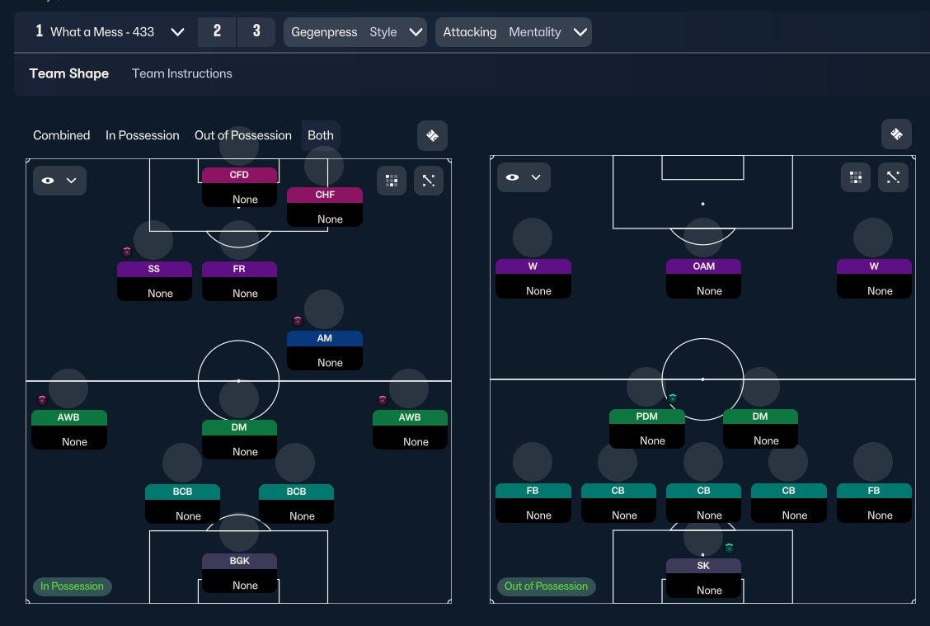Select the CFD striker position card

(x=240, y=187)
